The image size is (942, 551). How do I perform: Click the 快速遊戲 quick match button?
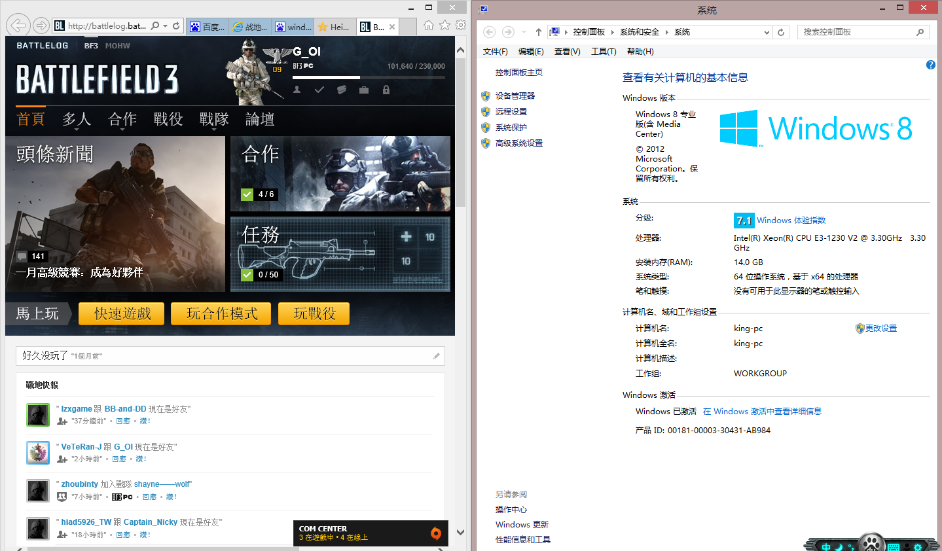[122, 313]
